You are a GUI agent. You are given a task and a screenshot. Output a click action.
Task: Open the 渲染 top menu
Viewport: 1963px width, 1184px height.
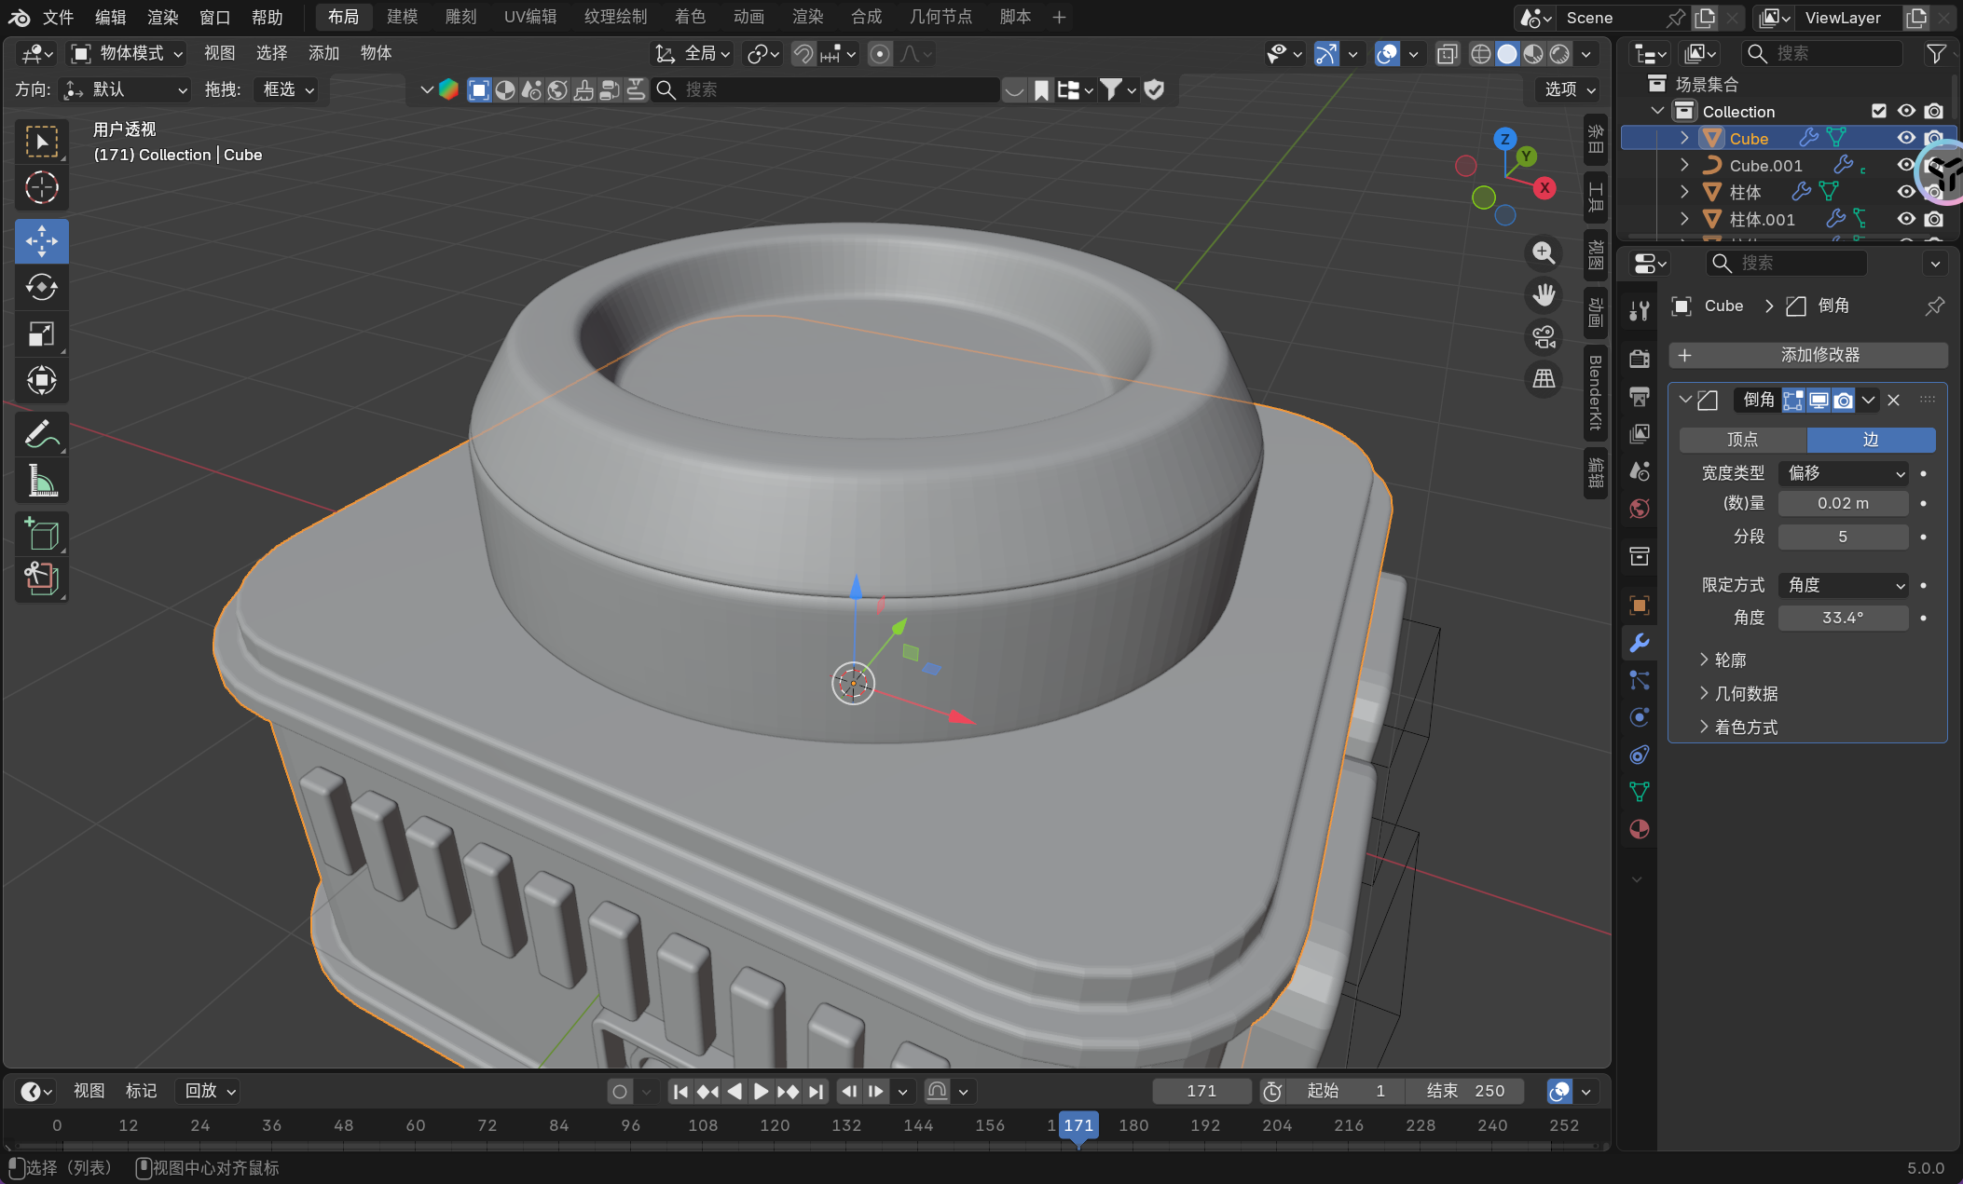[162, 17]
